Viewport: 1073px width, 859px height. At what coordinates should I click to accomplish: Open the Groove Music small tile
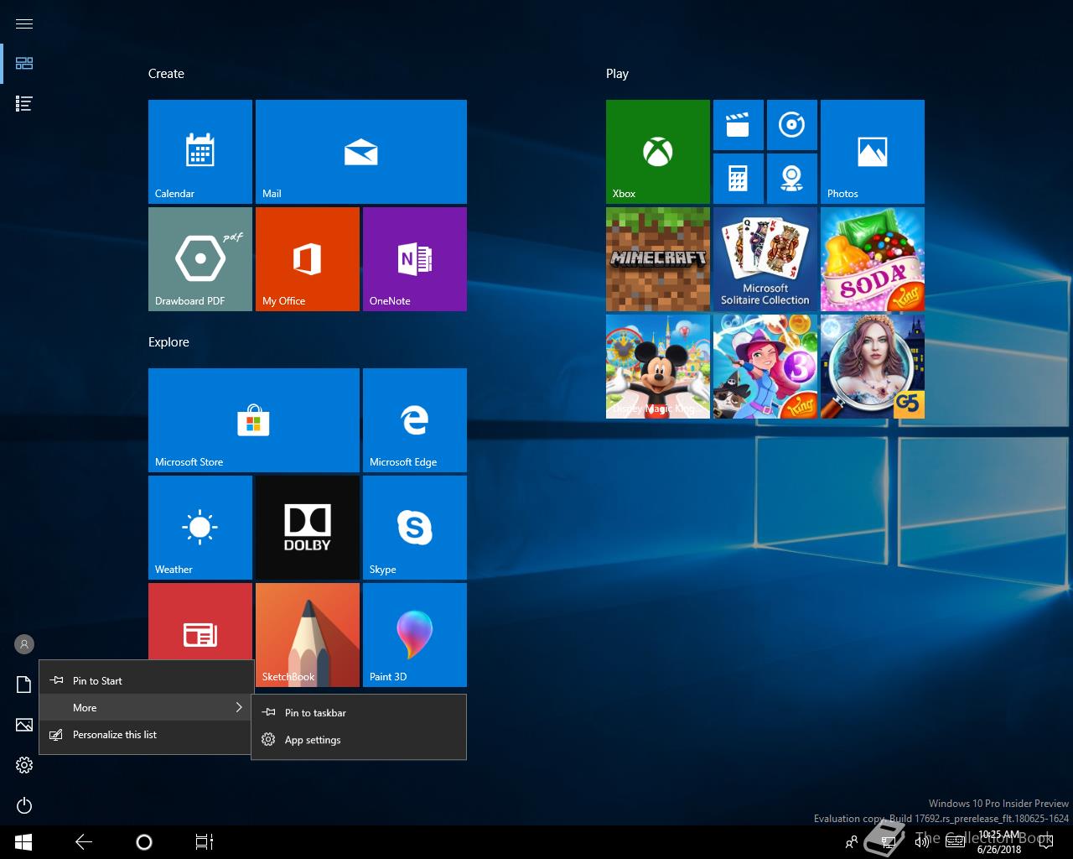coord(792,125)
